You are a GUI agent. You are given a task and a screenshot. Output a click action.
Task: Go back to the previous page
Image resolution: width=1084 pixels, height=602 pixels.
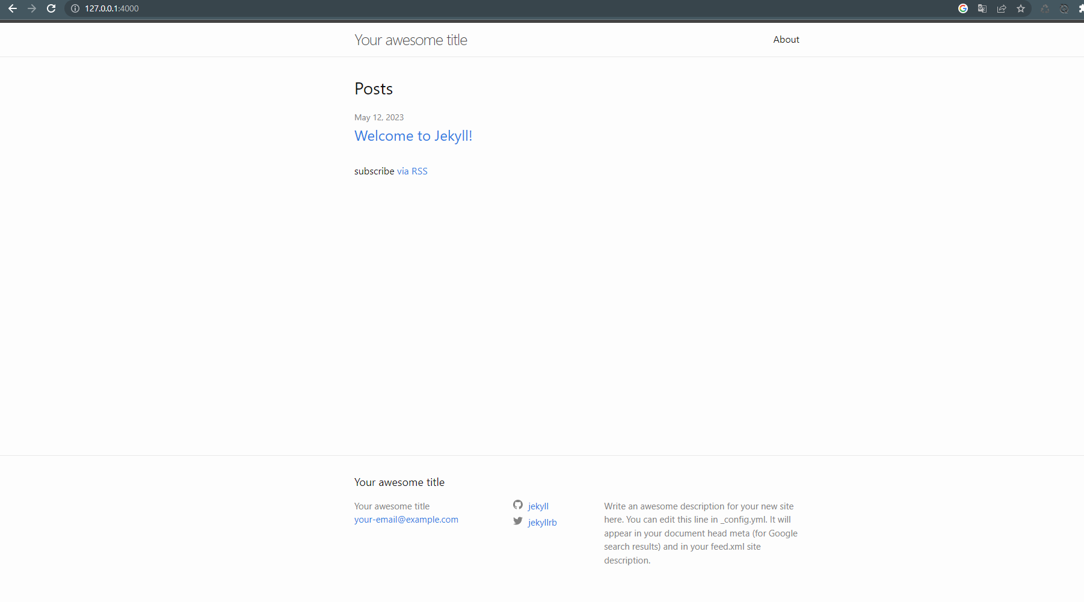click(x=13, y=8)
